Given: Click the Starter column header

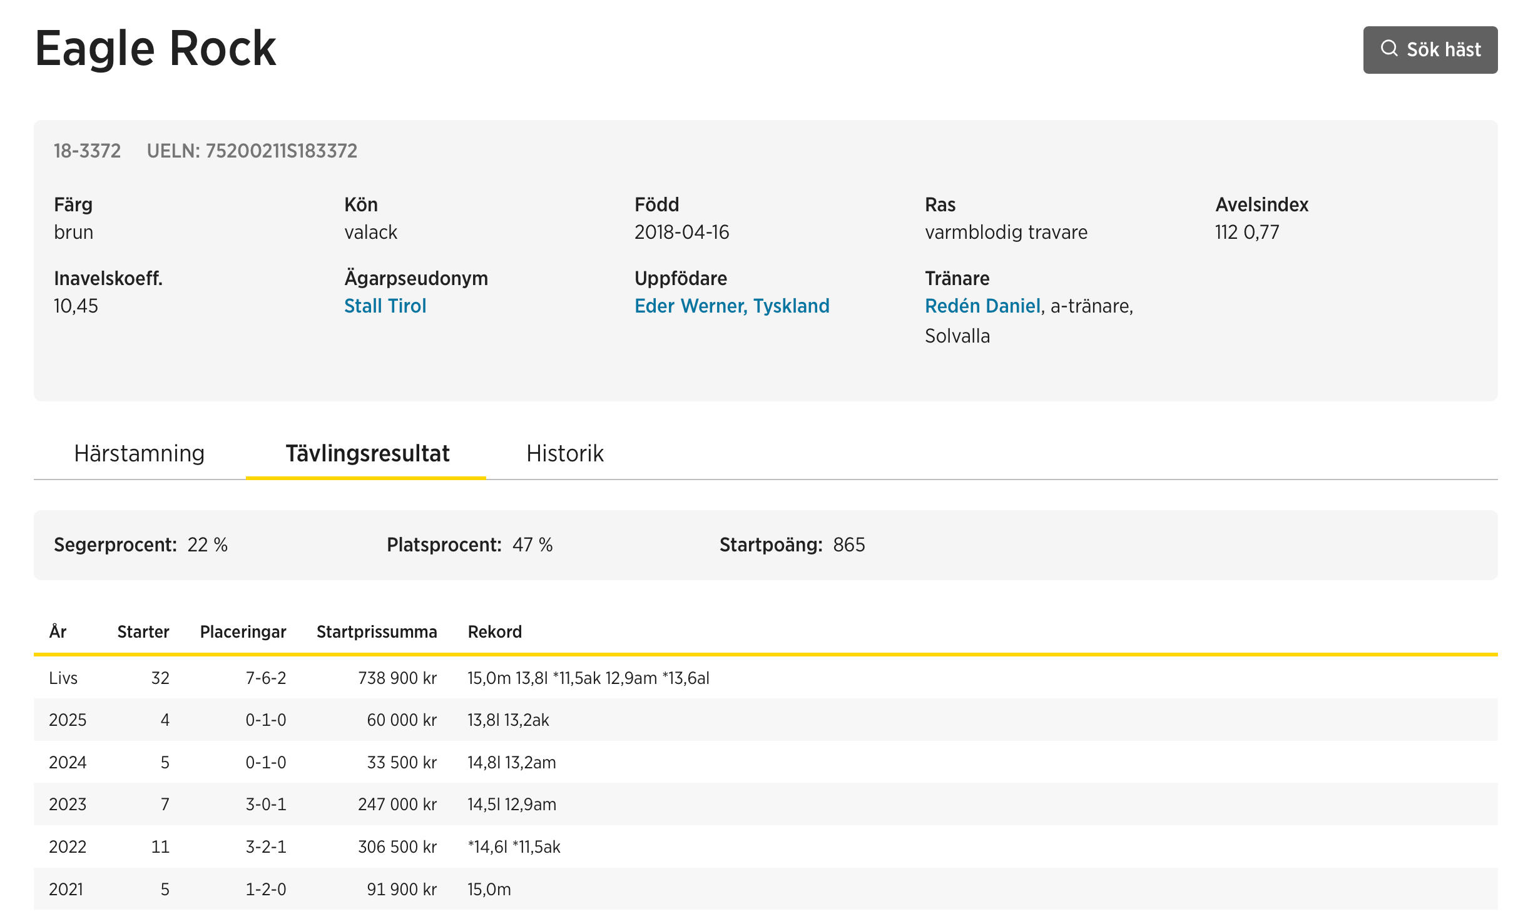Looking at the screenshot, I should point(143,631).
